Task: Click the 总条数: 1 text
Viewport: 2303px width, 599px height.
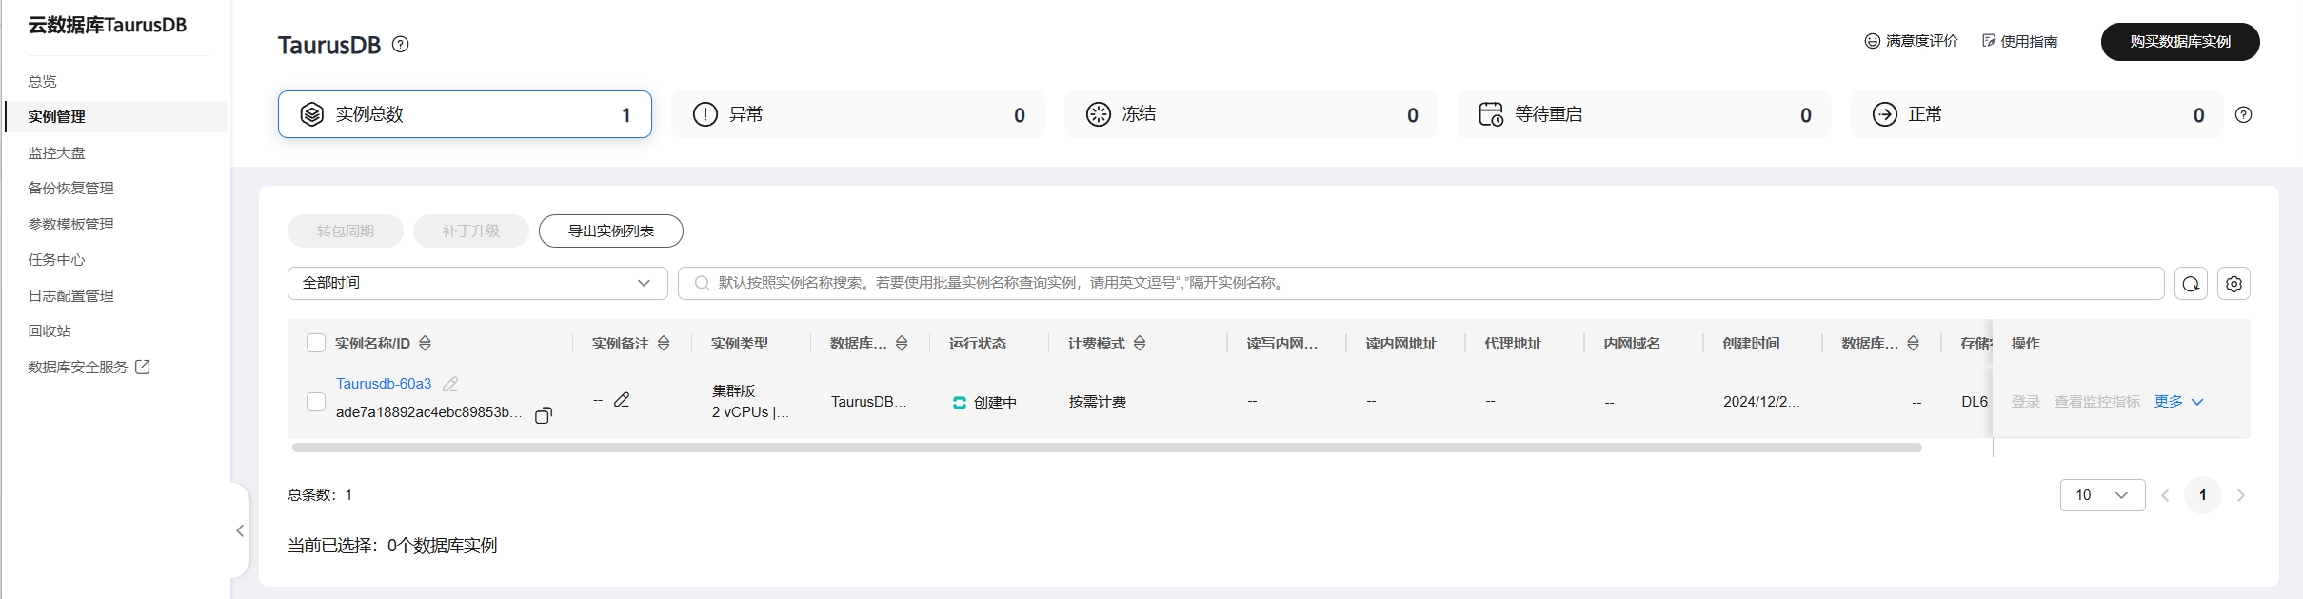Action: [x=320, y=495]
